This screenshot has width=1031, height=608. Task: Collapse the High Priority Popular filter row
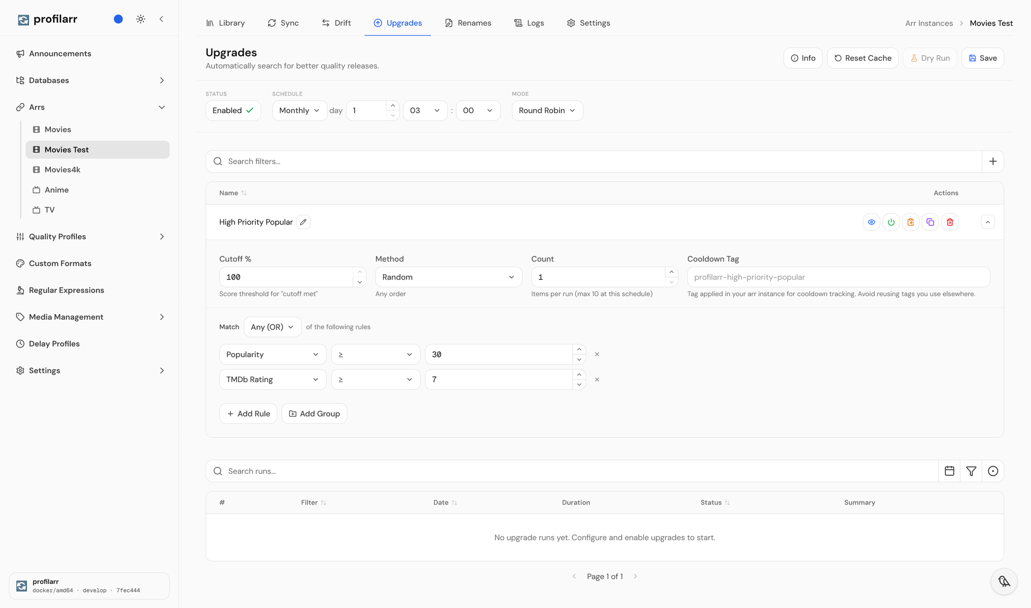tap(988, 222)
